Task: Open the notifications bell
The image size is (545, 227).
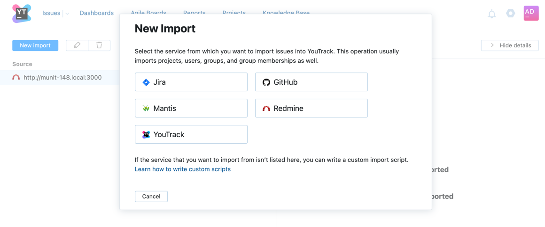Action: coord(491,14)
